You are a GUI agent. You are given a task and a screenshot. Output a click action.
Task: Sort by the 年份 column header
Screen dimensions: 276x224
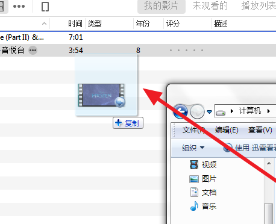(143, 23)
